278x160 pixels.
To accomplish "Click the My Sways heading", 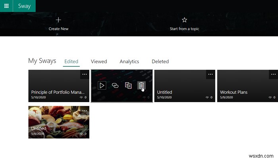I will (42, 61).
